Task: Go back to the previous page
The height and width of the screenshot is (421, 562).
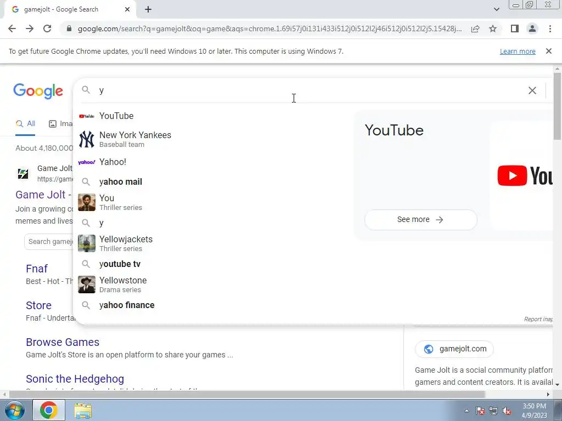Action: tap(12, 29)
